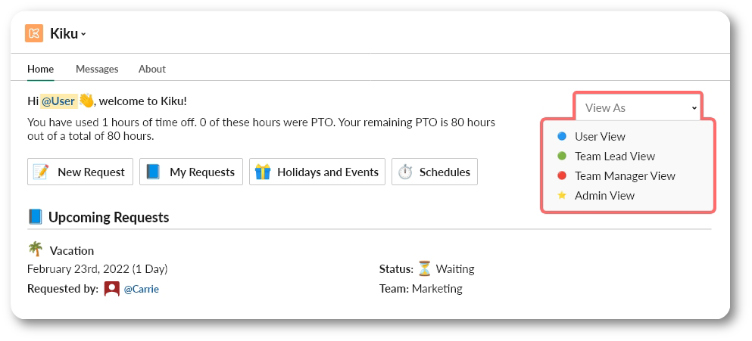Click the @User mention in the greeting
The height and width of the screenshot is (341, 752).
click(58, 101)
